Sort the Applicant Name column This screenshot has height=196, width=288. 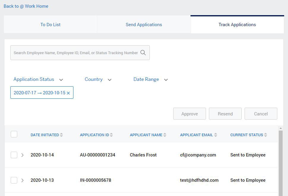(165, 135)
